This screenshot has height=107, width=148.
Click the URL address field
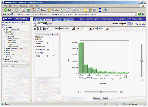click(73, 14)
